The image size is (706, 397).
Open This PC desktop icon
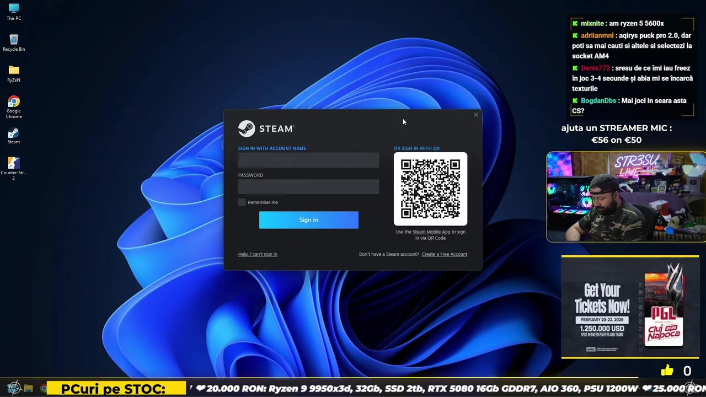(14, 12)
